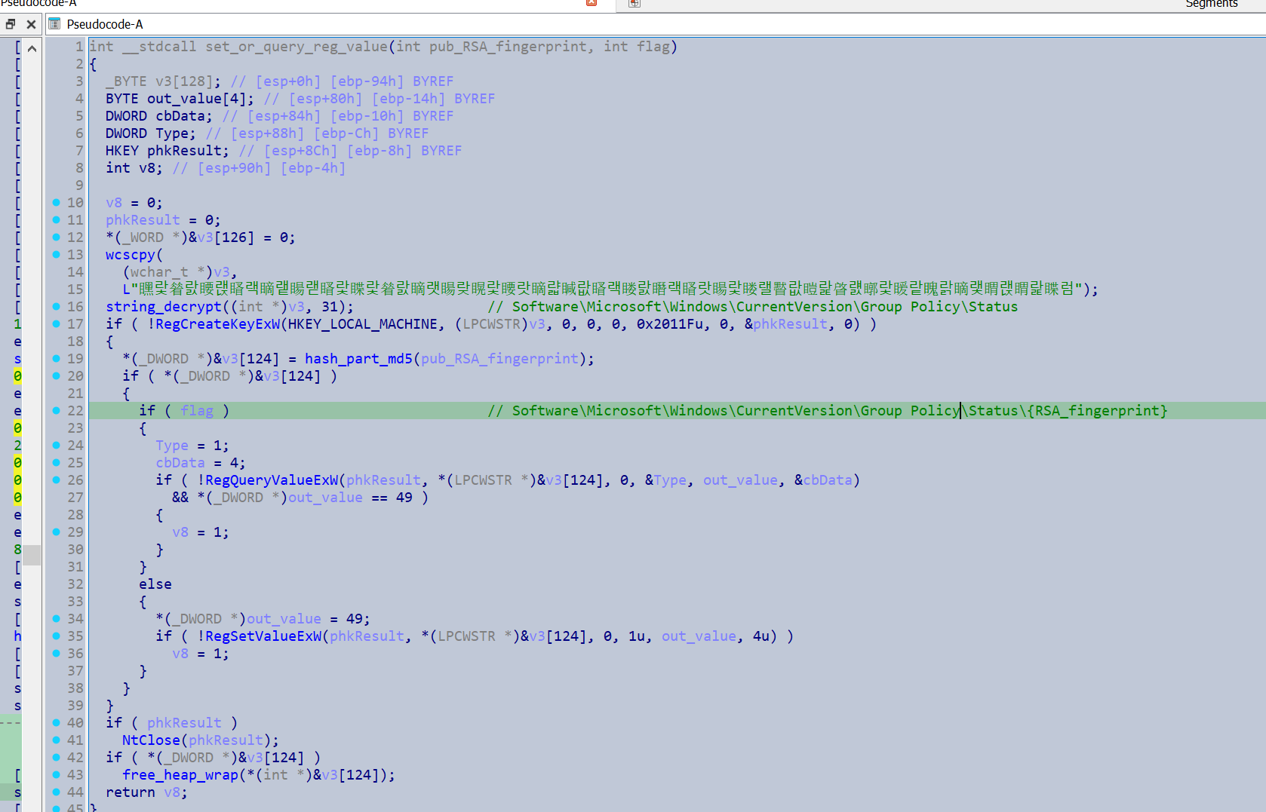Click function name set_or_query_reg_value on line 1
Viewport: 1266px width, 812px height.
[297, 47]
